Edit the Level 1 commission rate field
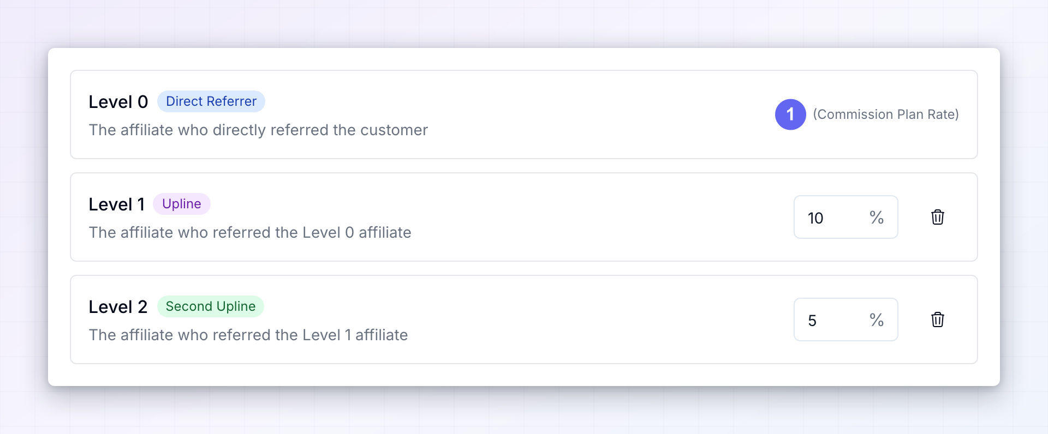The width and height of the screenshot is (1048, 434). coord(846,217)
